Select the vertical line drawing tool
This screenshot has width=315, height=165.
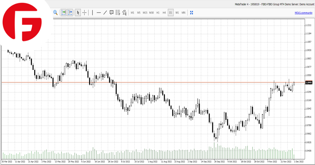pyautogui.click(x=93, y=13)
